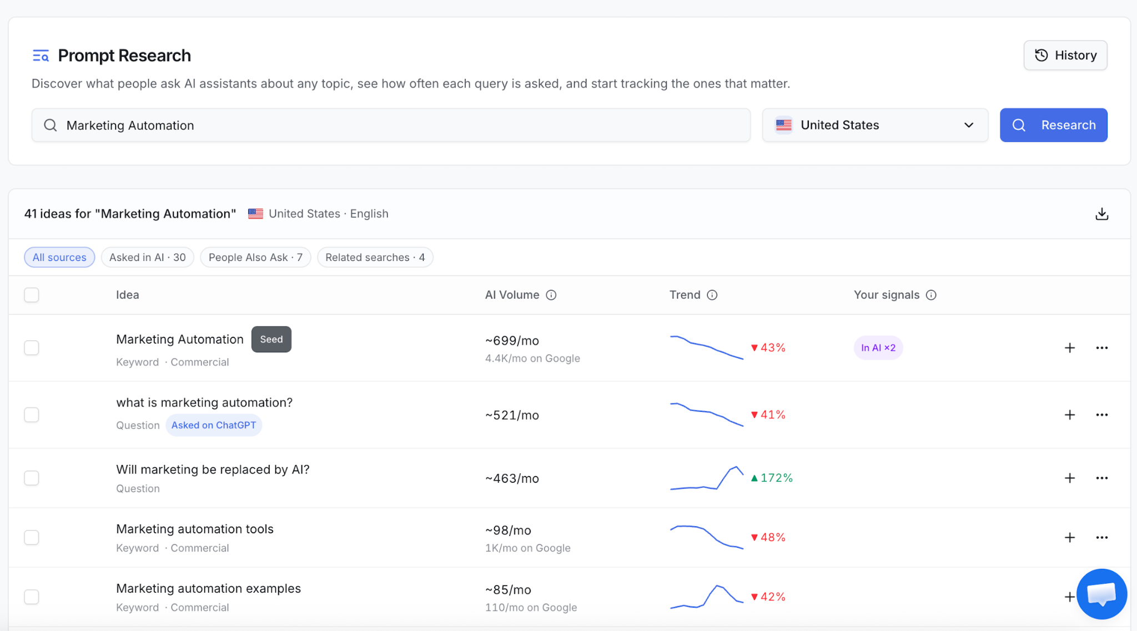
Task: Open the History panel
Action: pos(1065,55)
